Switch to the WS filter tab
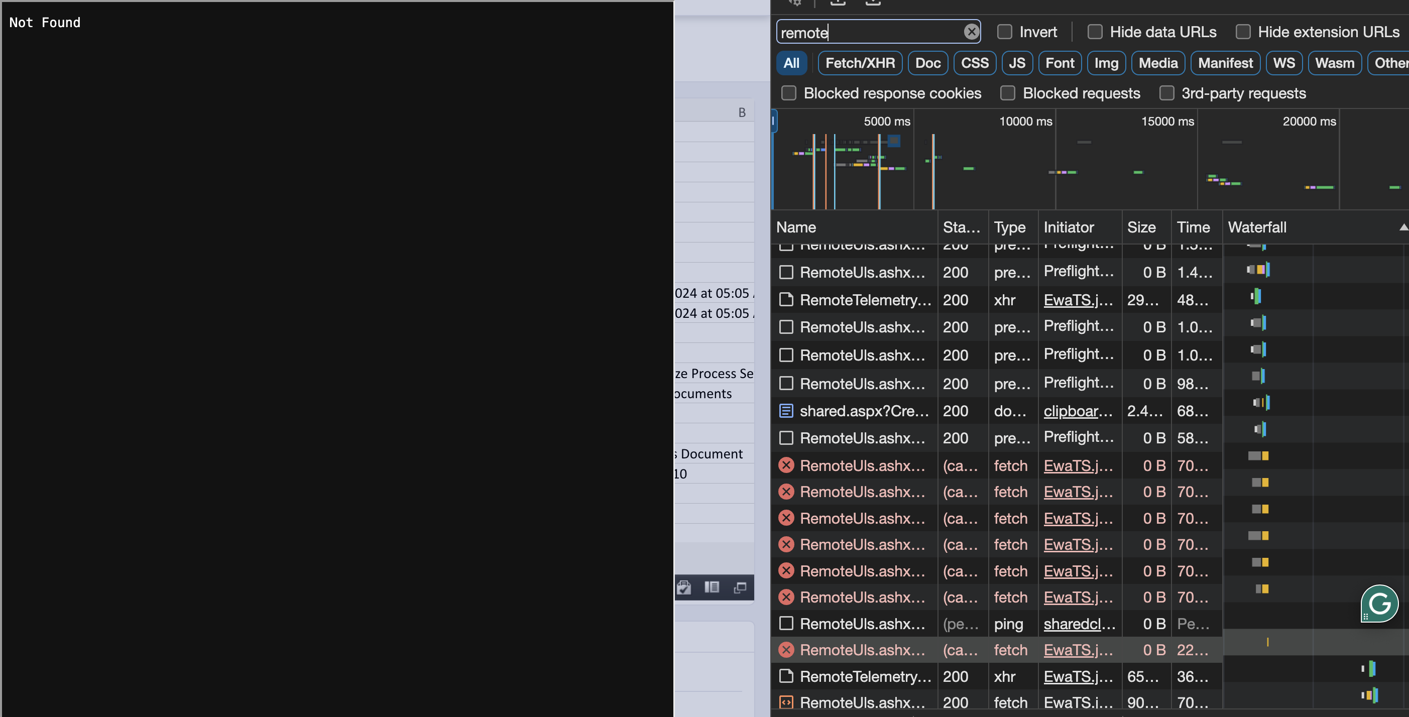This screenshot has width=1409, height=717. (1284, 63)
